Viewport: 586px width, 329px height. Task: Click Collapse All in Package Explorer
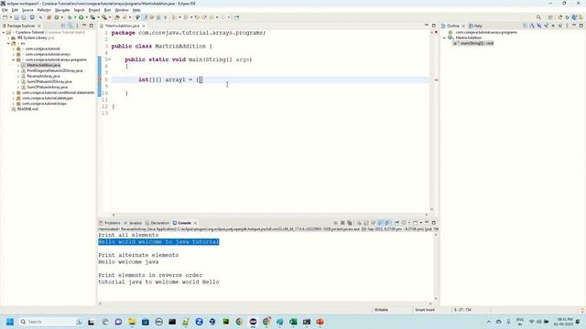tap(63, 26)
